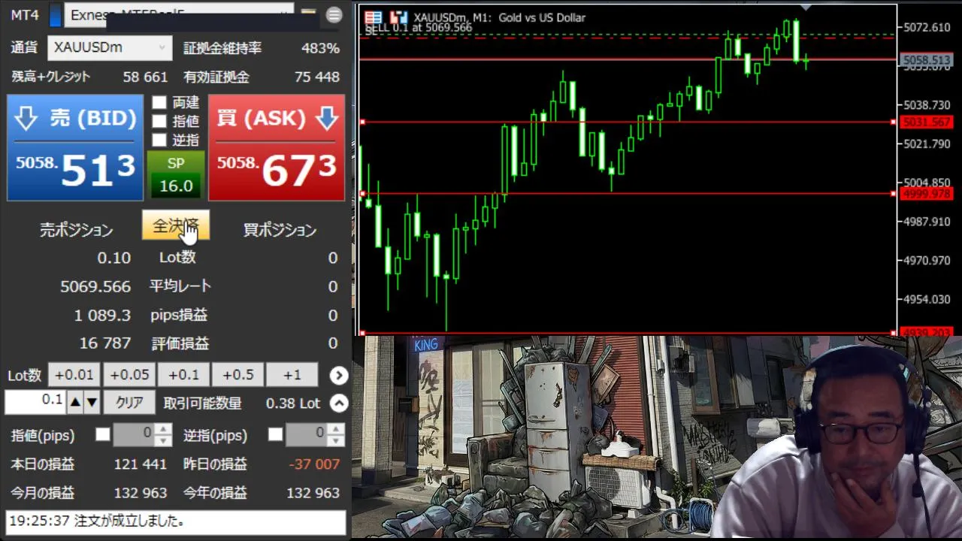Click the 有効証拠金 value 75 448
The width and height of the screenshot is (962, 541).
click(317, 77)
